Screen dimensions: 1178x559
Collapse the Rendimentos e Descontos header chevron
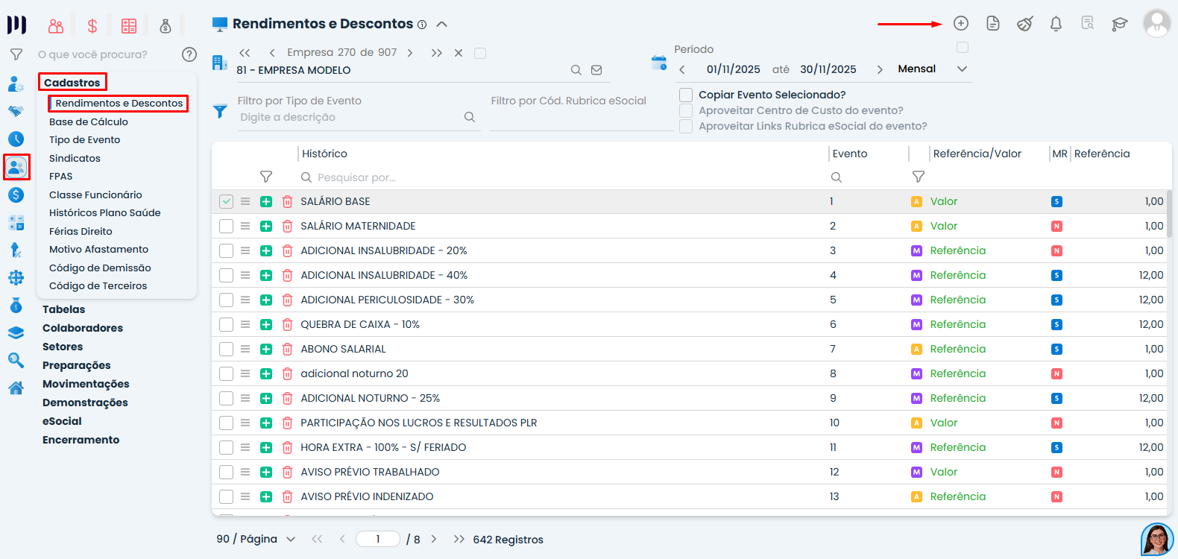[441, 24]
